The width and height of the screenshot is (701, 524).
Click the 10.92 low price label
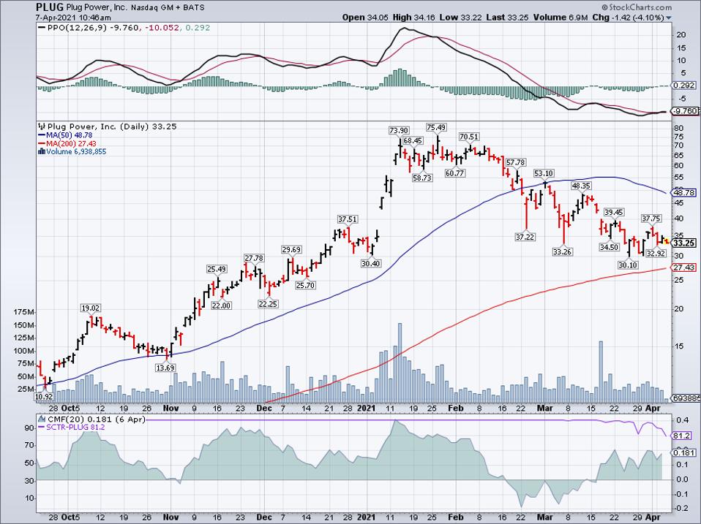(43, 396)
